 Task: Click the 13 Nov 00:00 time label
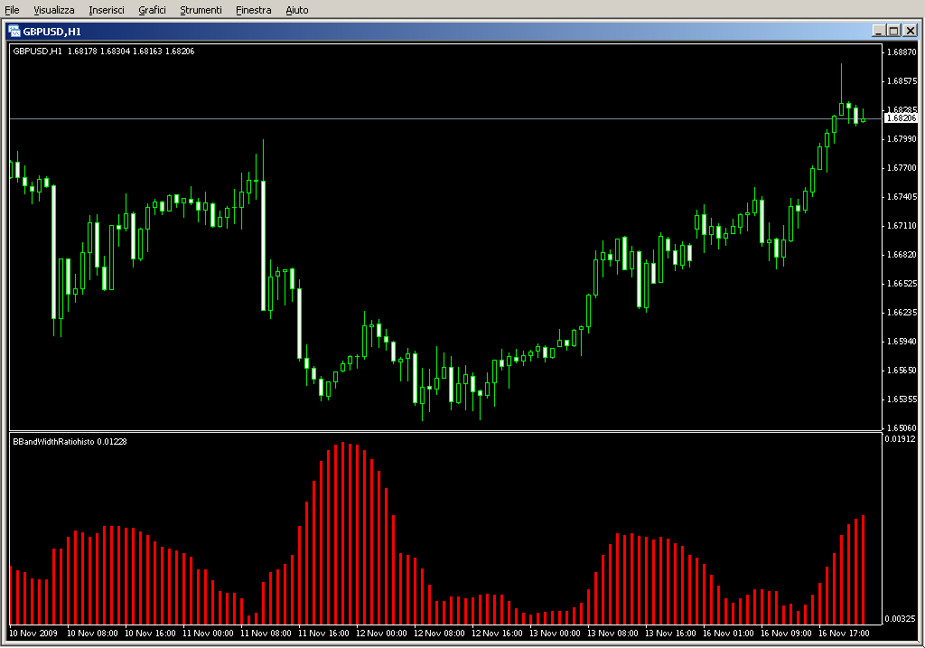[555, 634]
